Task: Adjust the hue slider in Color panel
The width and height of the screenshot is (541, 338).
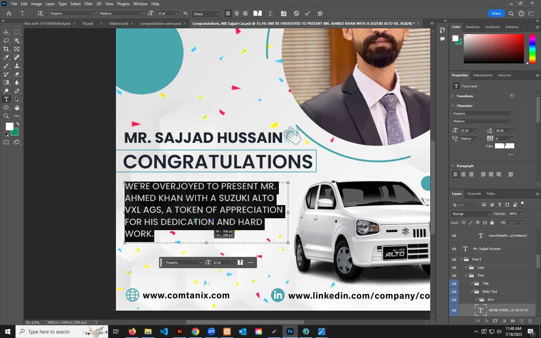Action: pos(533,49)
